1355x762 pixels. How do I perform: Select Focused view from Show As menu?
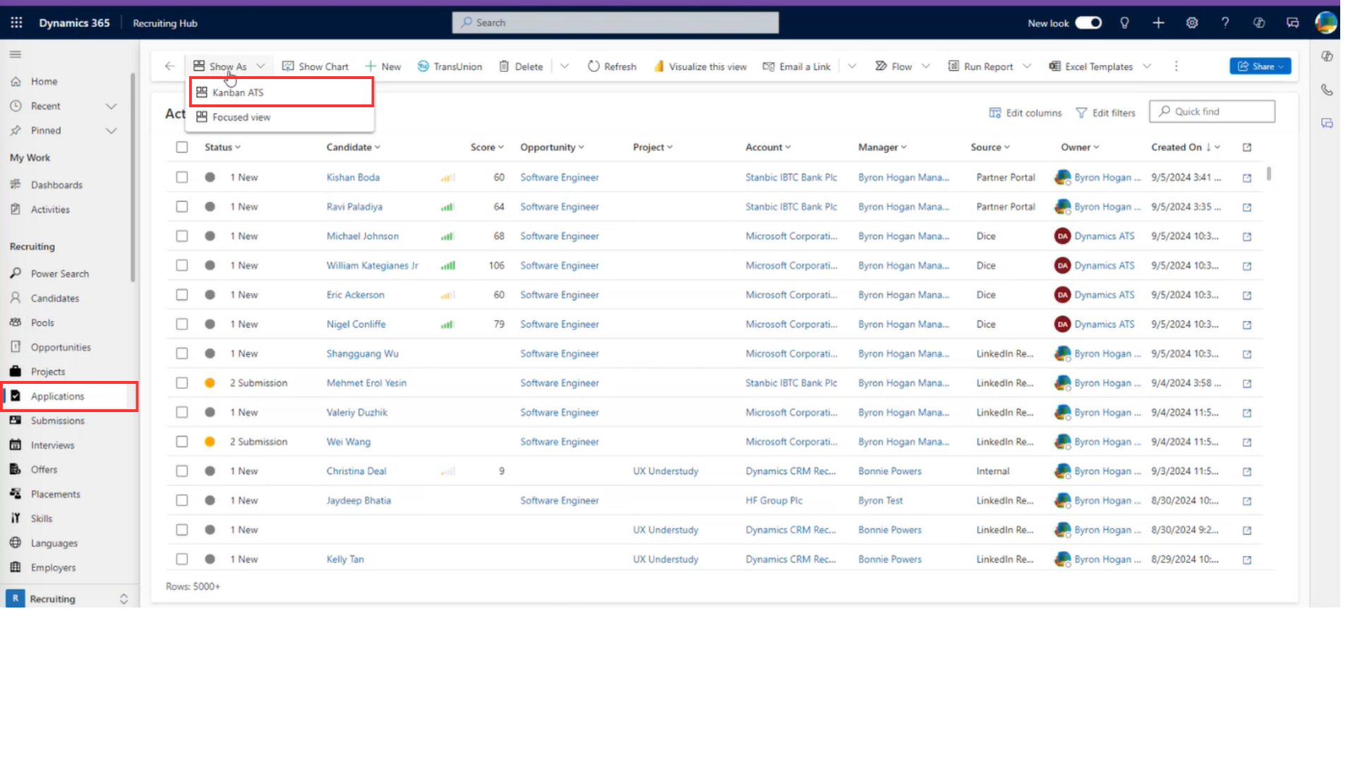coord(281,117)
